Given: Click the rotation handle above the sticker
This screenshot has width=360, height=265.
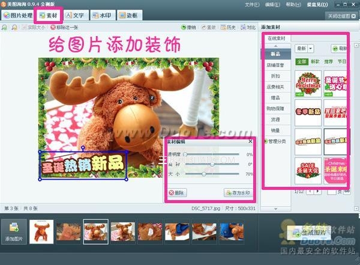Looking at the screenshot, I should click(83, 147).
